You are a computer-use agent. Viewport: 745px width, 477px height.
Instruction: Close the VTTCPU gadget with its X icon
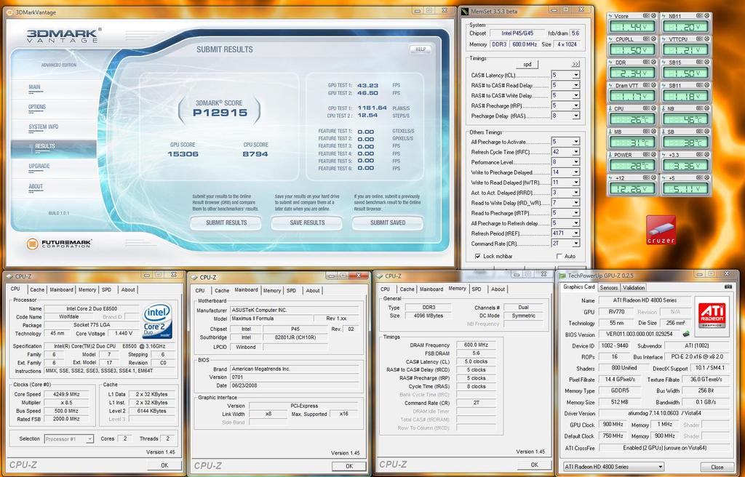(706, 39)
